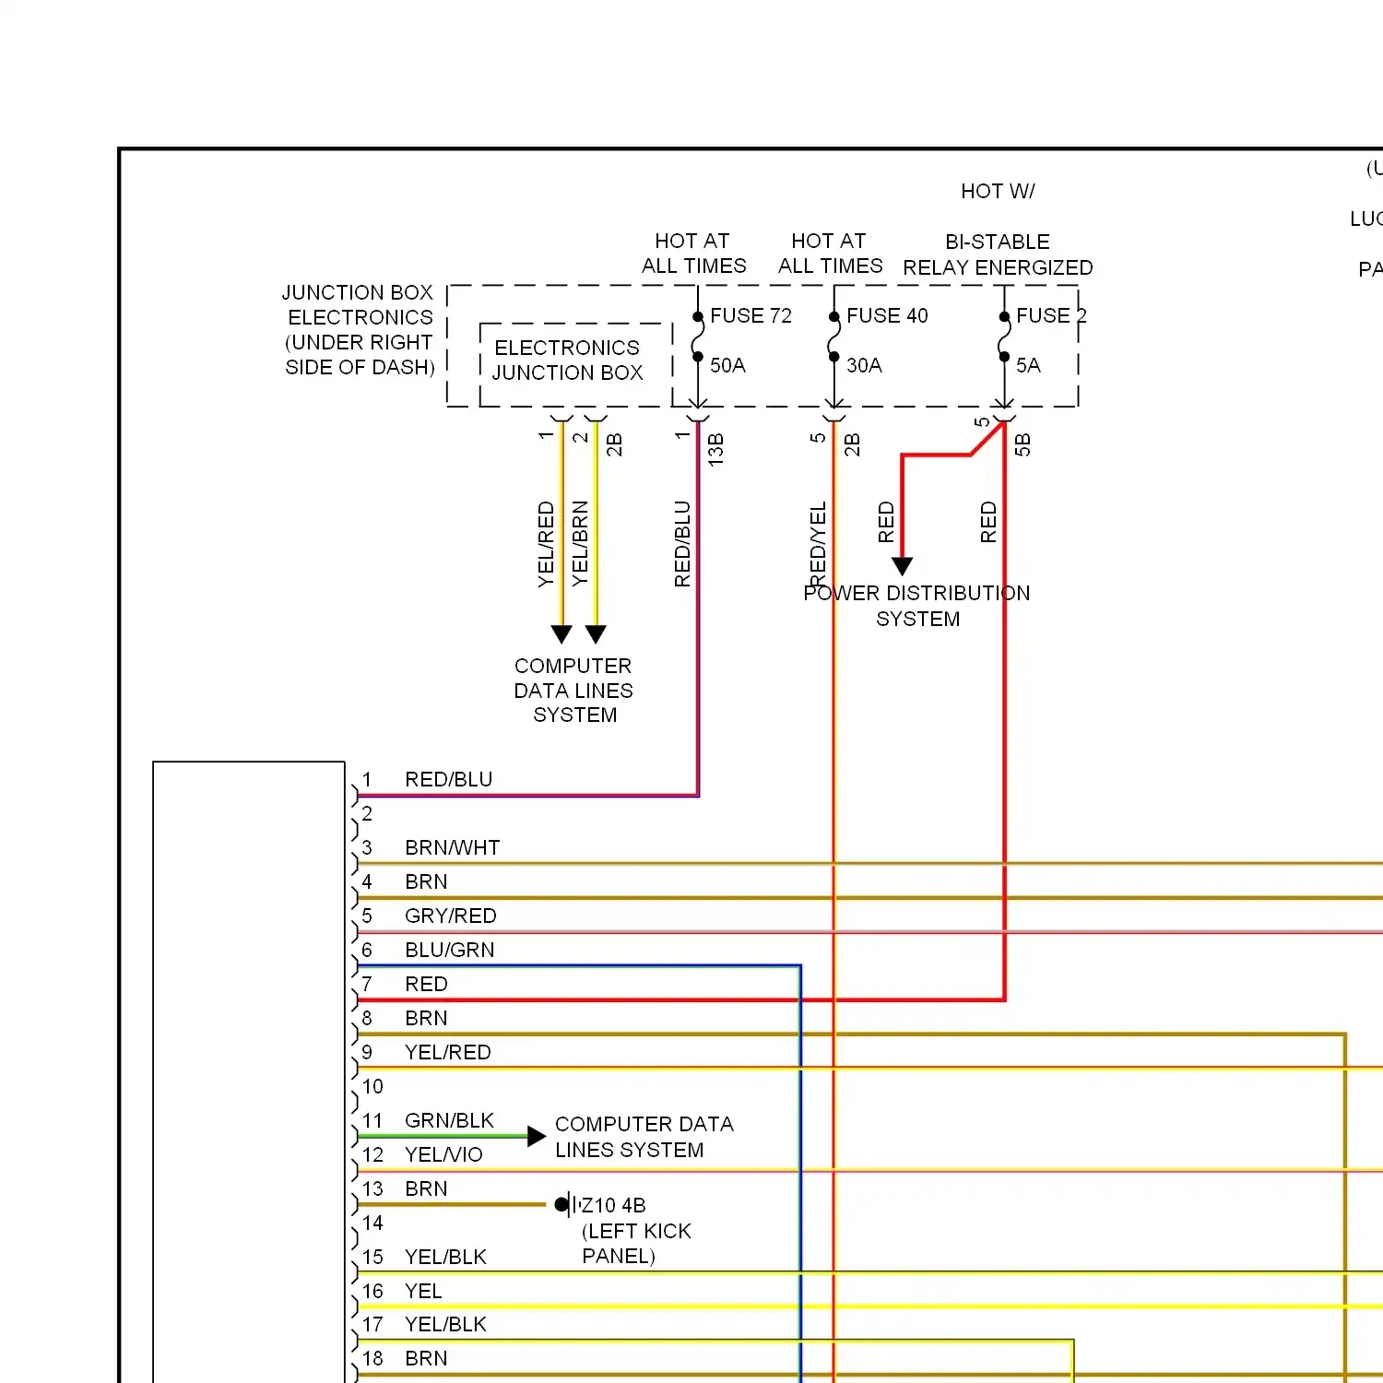The height and width of the screenshot is (1383, 1383).
Task: Select pin 5 GRY/RED label
Action: [450, 916]
